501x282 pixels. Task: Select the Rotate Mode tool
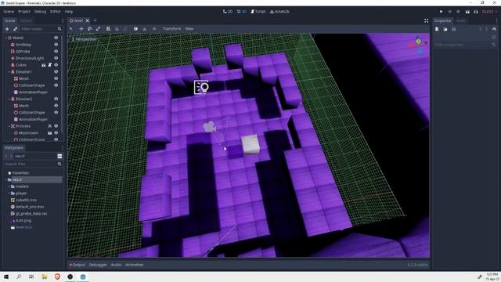89,29
